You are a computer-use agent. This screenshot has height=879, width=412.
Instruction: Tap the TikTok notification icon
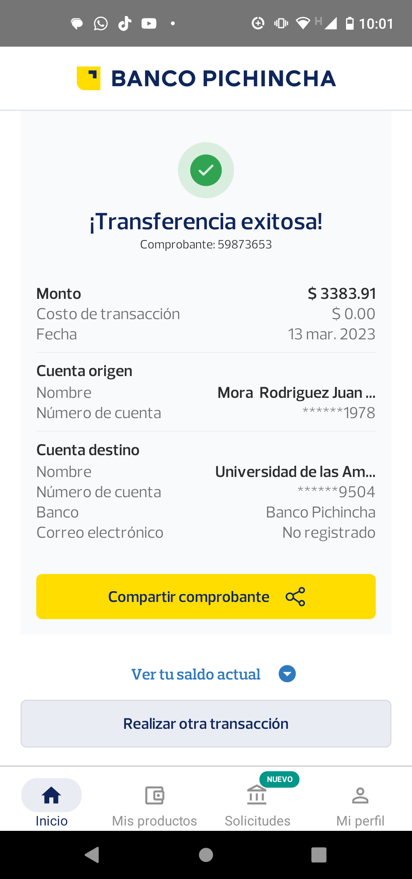(x=125, y=24)
